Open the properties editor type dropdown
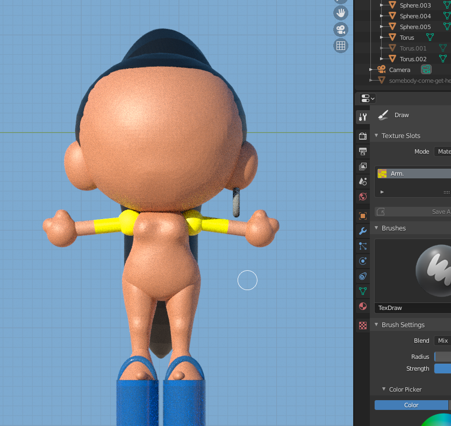The width and height of the screenshot is (451, 426). (368, 99)
